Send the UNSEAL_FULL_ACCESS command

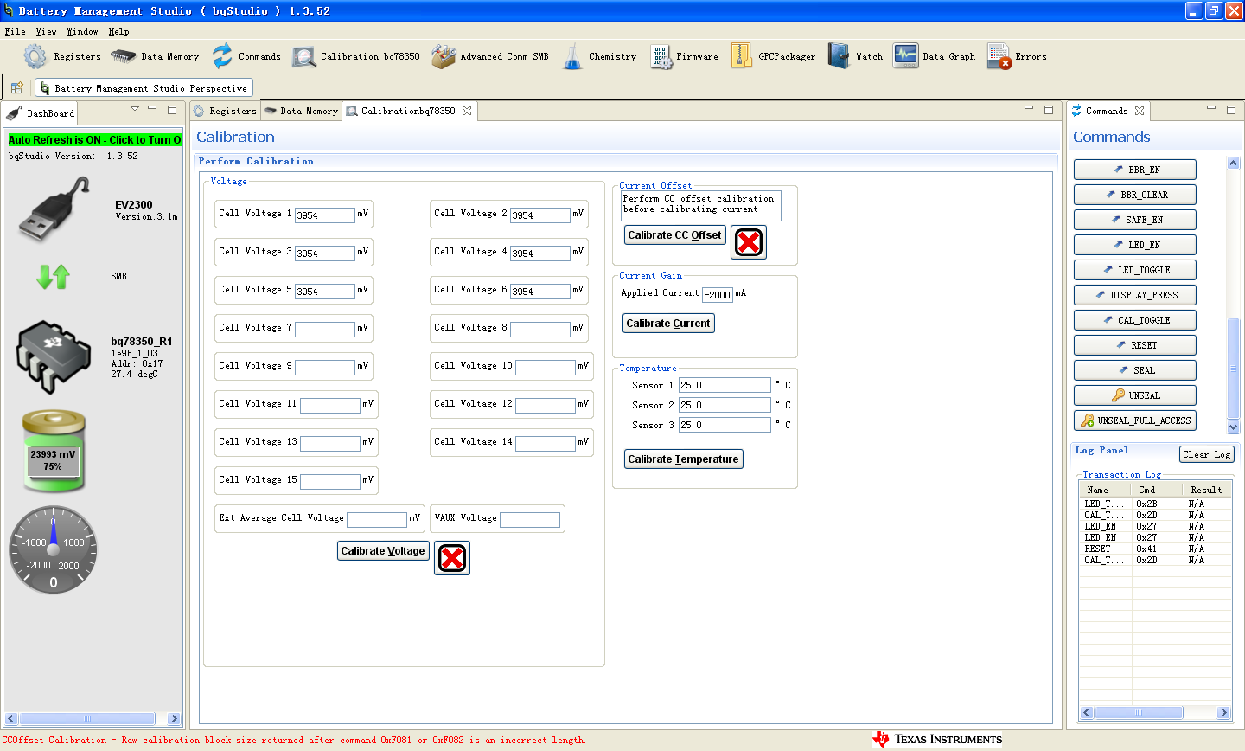(x=1135, y=420)
